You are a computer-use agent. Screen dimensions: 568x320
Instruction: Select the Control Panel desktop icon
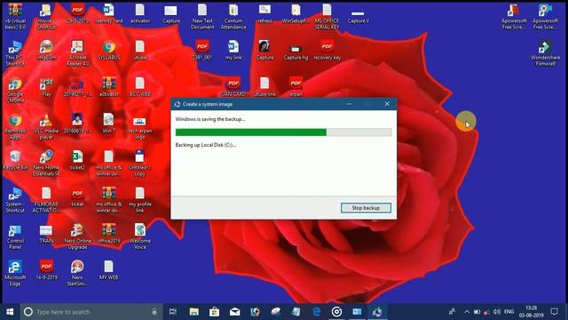pos(15,236)
